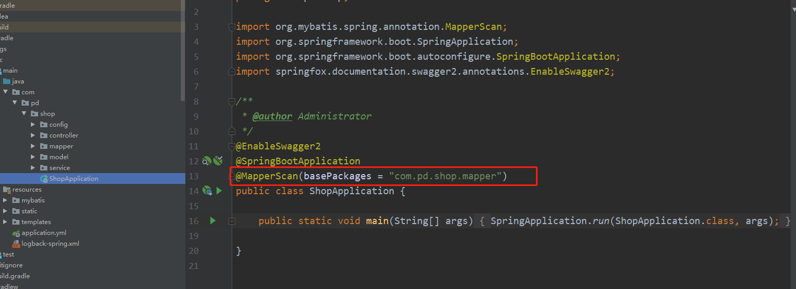Select the com package label
This screenshot has width=796, height=289.
coord(28,92)
